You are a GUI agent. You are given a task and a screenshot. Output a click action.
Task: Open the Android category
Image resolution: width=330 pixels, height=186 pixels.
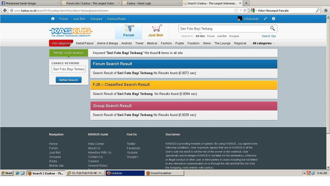click(127, 43)
